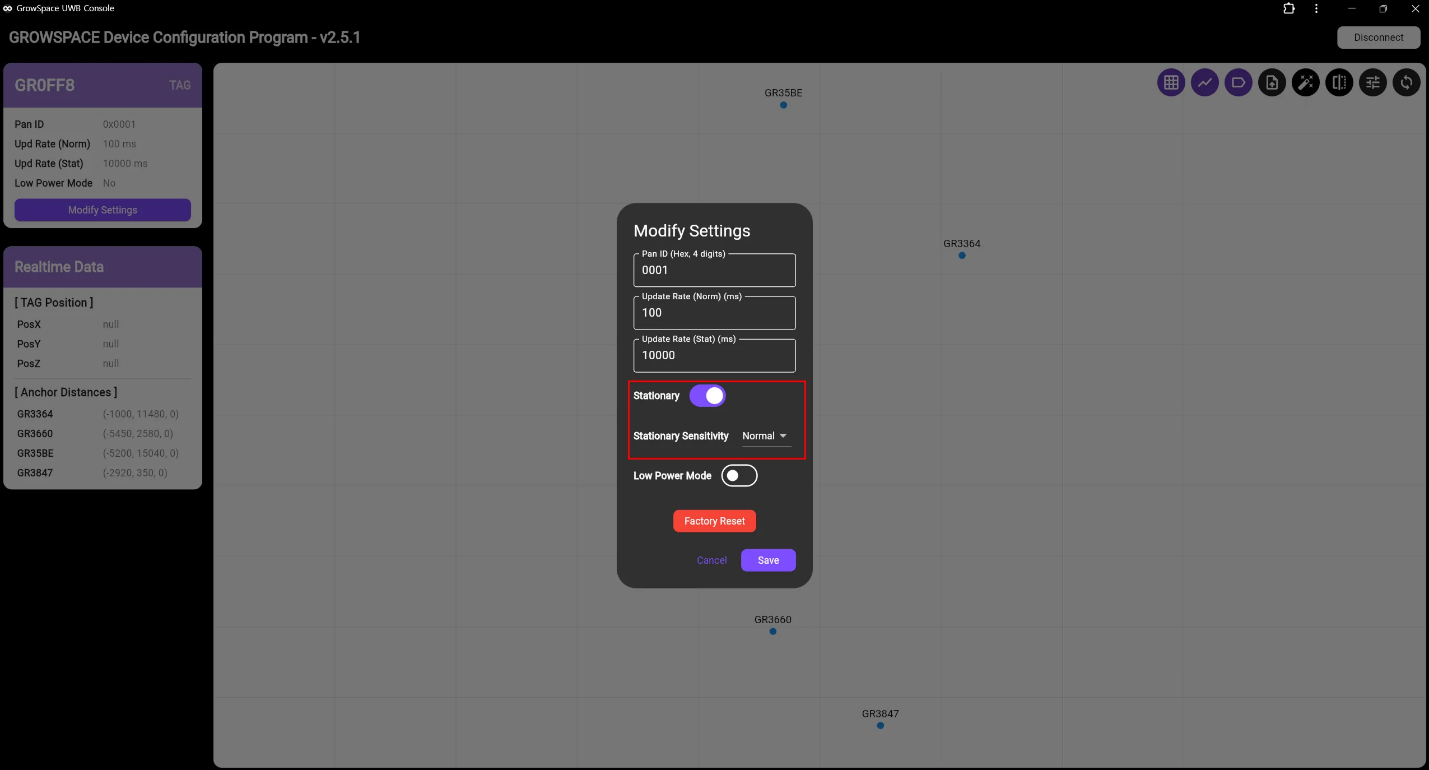This screenshot has width=1429, height=770.
Task: Click the Factory Reset button
Action: coord(714,521)
